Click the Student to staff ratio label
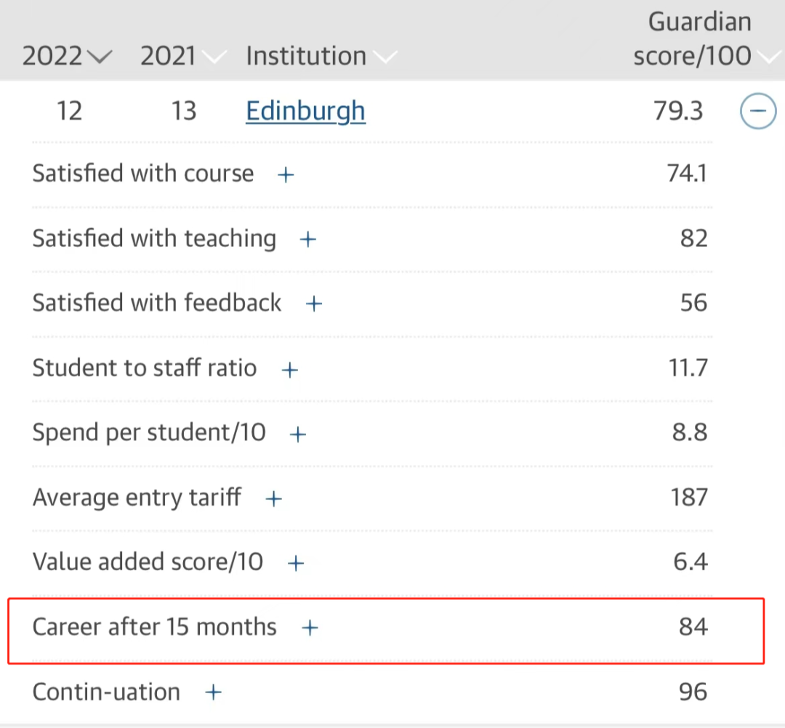 click(144, 368)
